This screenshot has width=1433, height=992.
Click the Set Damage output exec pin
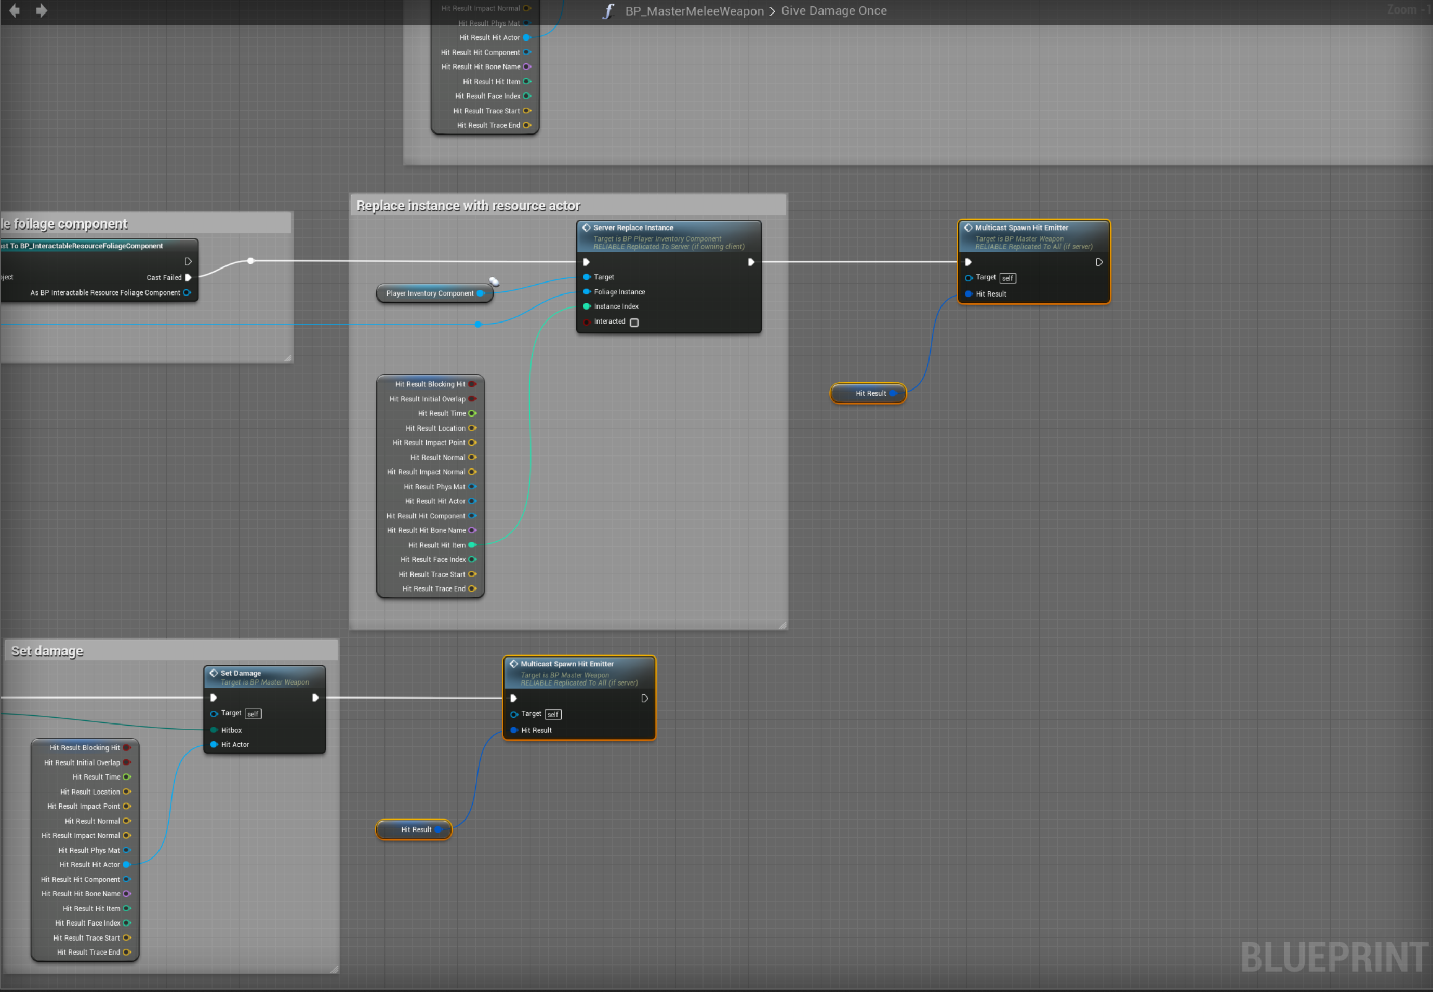[x=315, y=698]
